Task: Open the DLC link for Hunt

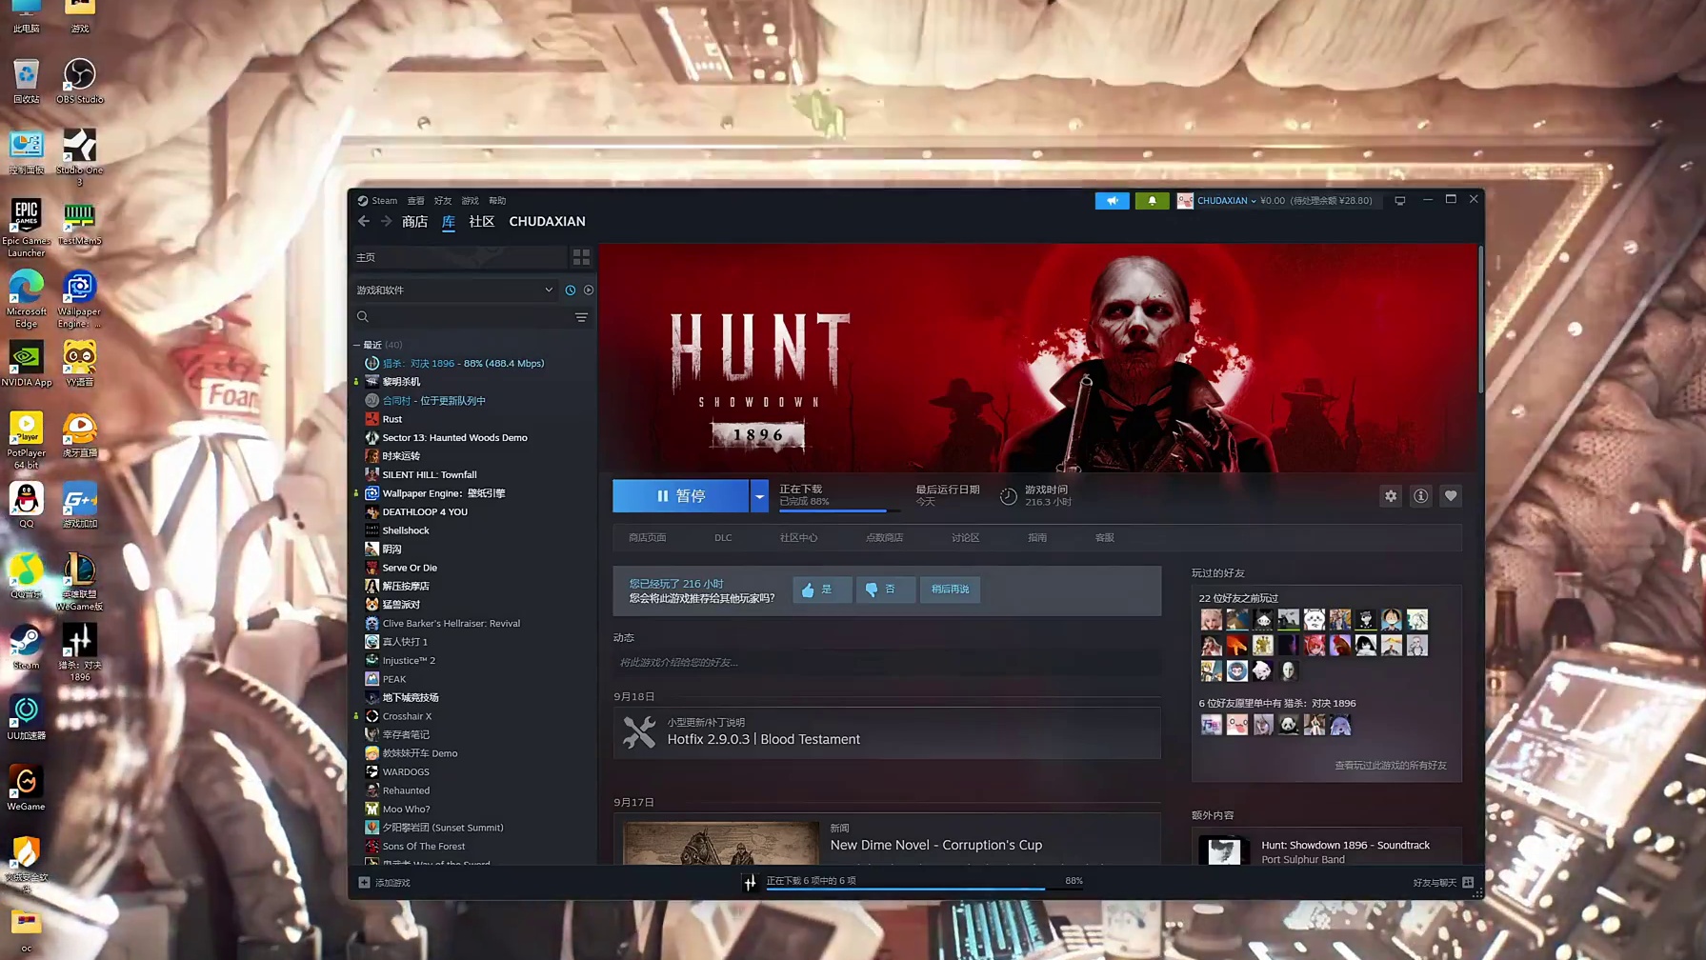Action: [x=723, y=538]
